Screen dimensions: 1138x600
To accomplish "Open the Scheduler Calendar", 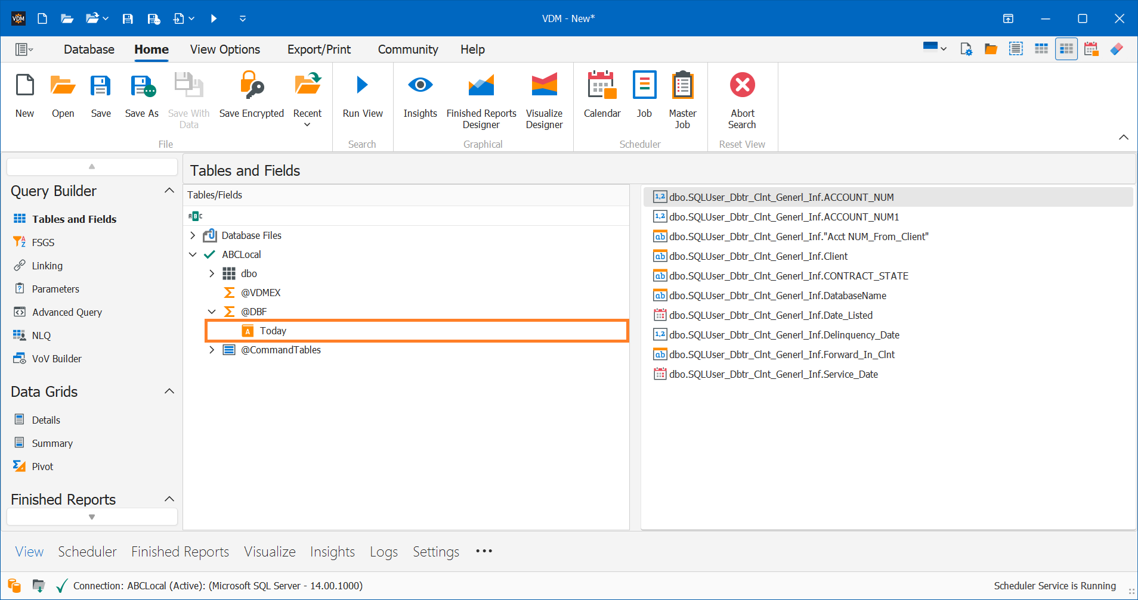I will click(601, 86).
